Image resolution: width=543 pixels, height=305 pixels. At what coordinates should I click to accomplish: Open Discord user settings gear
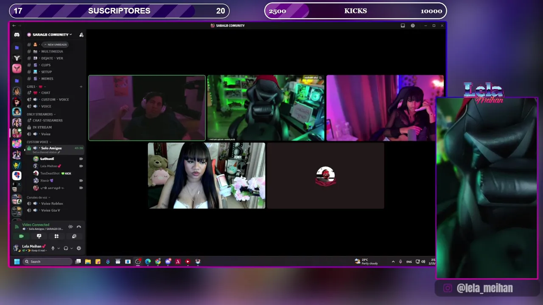point(78,248)
